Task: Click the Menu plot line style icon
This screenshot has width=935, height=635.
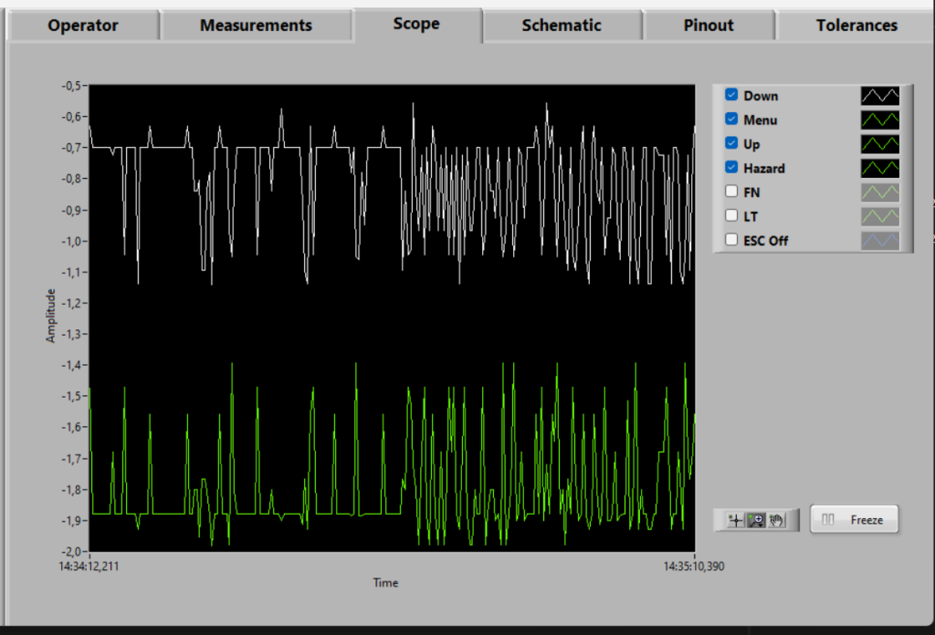Action: [x=880, y=120]
